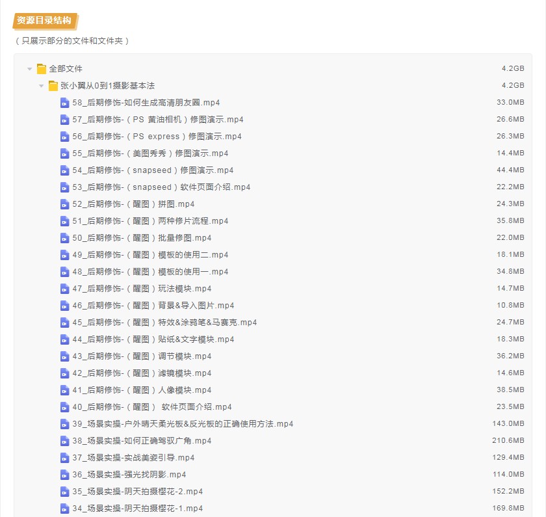Select 全部文件 folder name

pos(66,69)
